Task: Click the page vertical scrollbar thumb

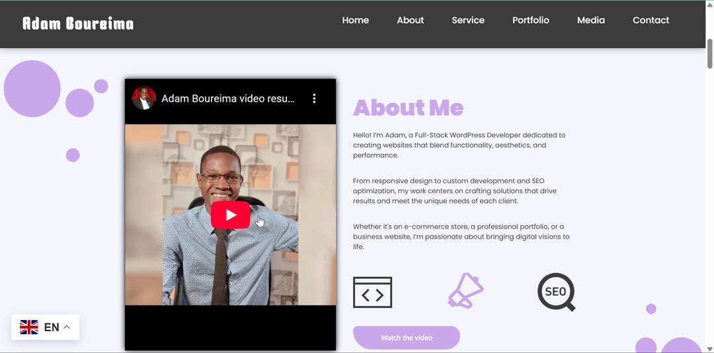Action: (709, 53)
